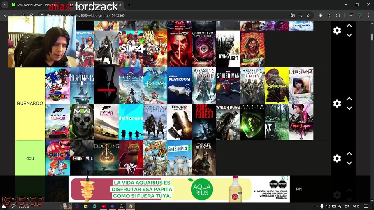Open settings gear for the BUENARDO tier

(337, 104)
